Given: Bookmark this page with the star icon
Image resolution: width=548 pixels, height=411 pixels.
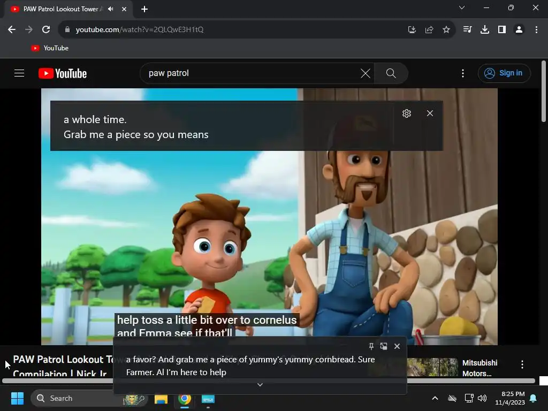Looking at the screenshot, I should (x=446, y=30).
